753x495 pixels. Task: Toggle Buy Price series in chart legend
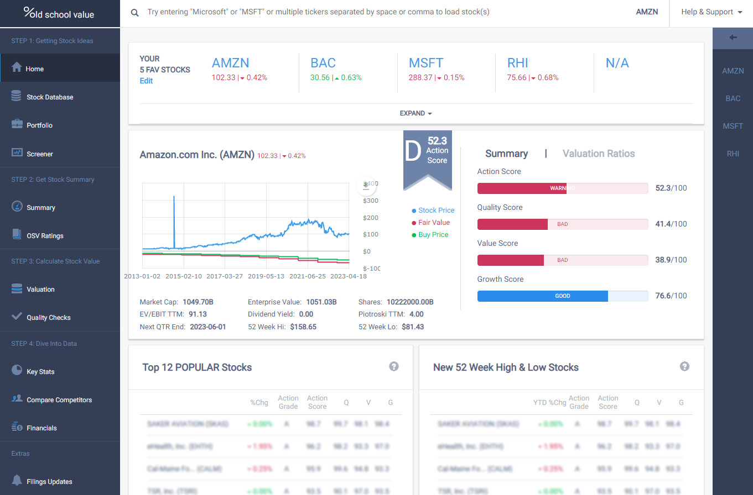pyautogui.click(x=430, y=235)
